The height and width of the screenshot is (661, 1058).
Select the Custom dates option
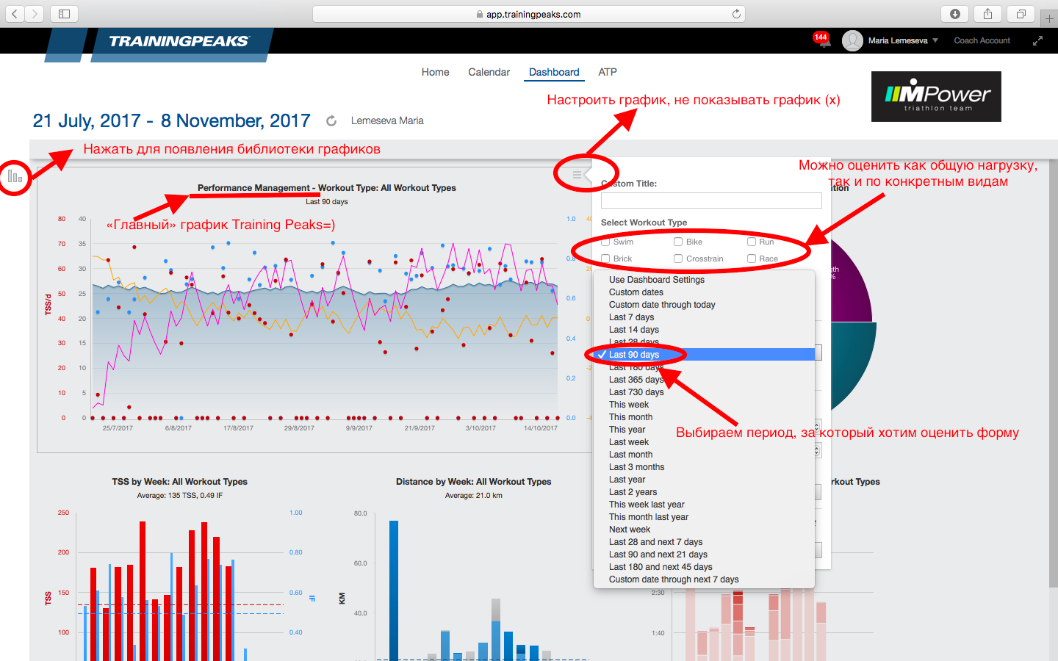(x=704, y=292)
